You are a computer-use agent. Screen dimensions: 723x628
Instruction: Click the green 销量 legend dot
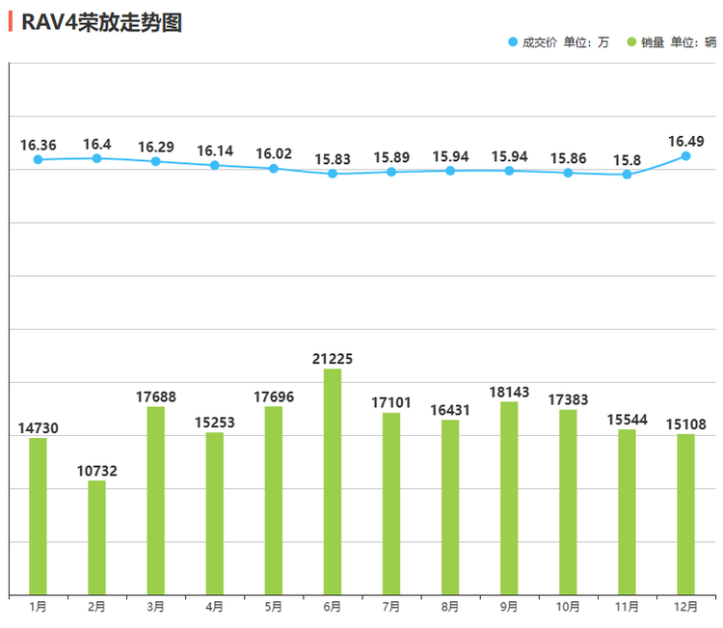(x=631, y=42)
